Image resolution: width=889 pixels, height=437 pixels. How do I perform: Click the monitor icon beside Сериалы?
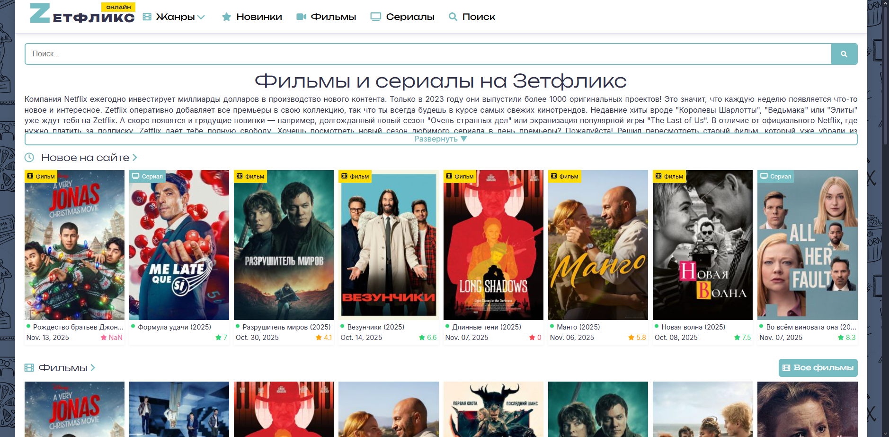(x=376, y=17)
